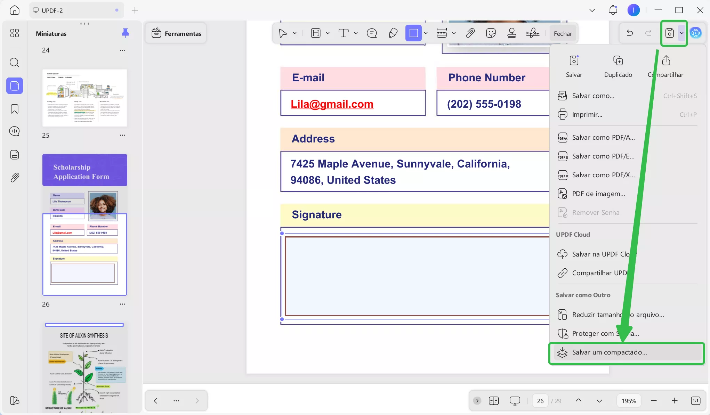Click the zoom in plus control

point(674,401)
